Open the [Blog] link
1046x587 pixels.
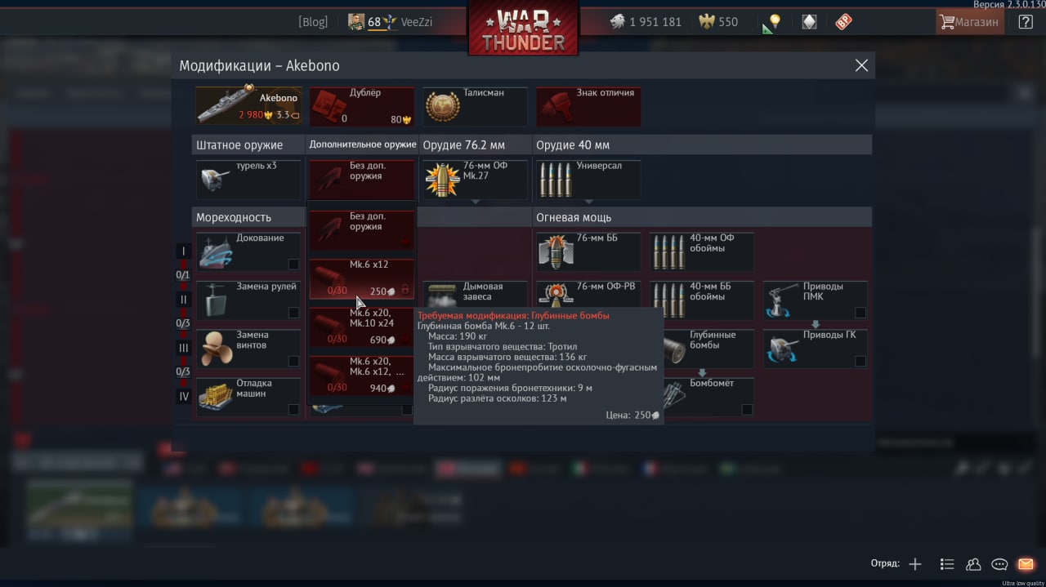tap(313, 22)
